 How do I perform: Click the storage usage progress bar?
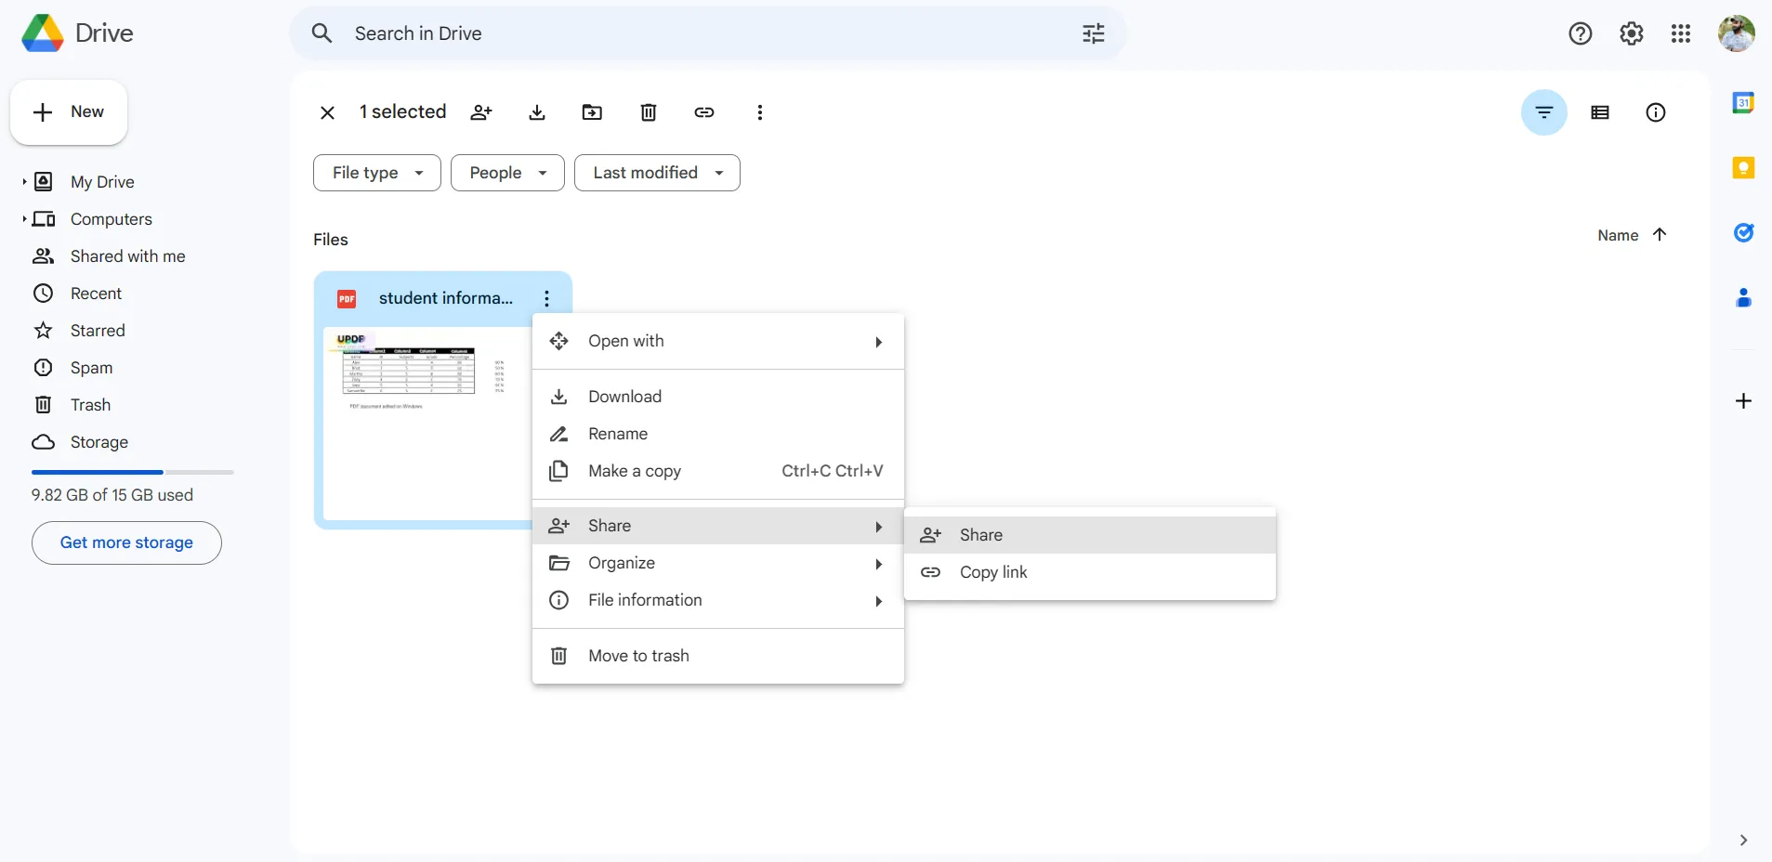pyautogui.click(x=132, y=472)
